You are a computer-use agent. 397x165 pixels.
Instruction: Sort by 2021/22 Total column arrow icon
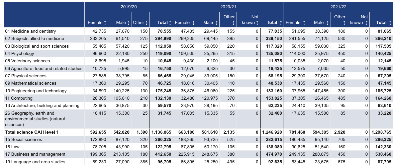click(x=390, y=23)
